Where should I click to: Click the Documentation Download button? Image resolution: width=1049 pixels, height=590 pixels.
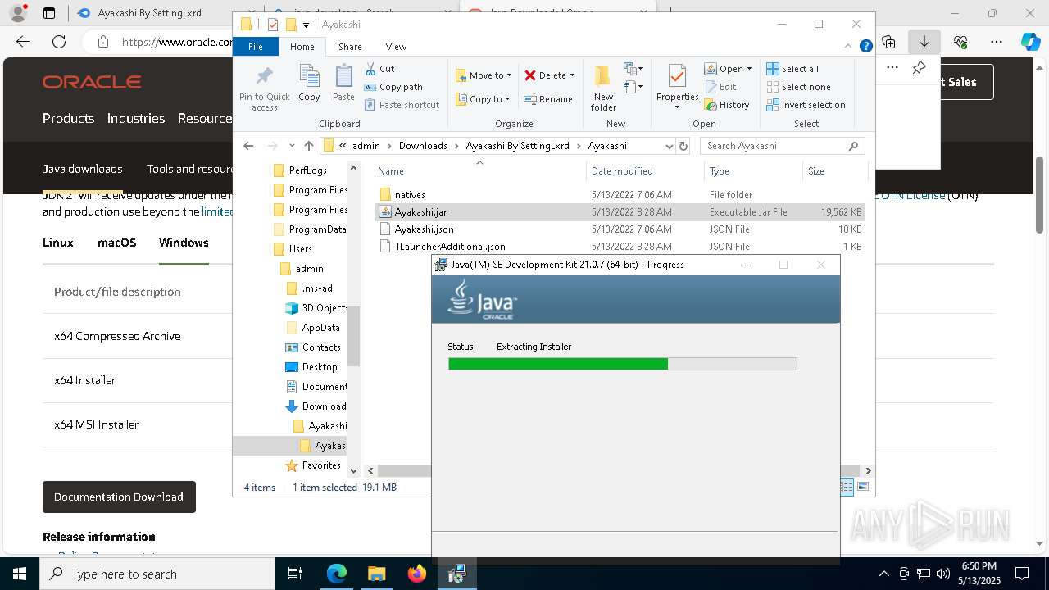(119, 497)
